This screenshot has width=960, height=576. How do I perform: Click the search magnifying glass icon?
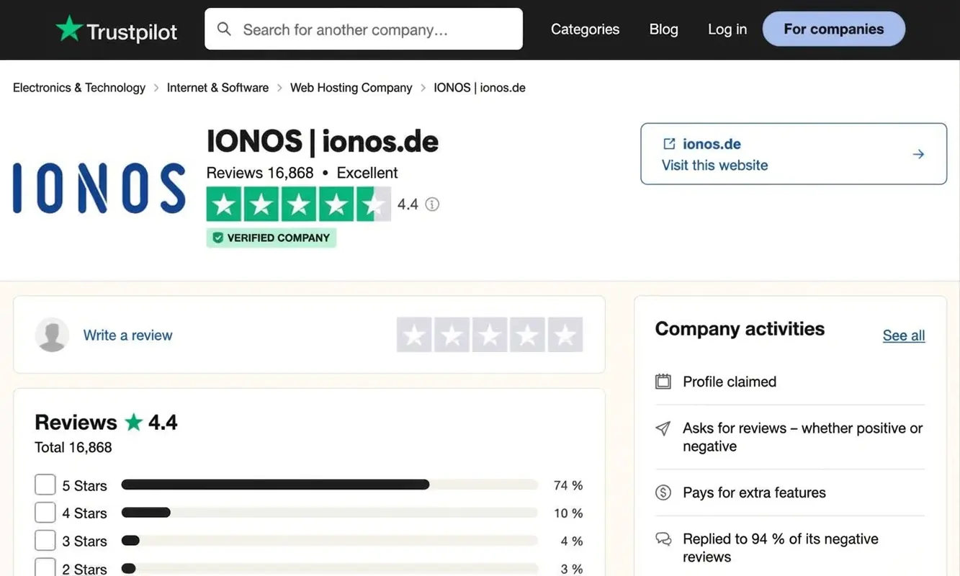point(224,29)
